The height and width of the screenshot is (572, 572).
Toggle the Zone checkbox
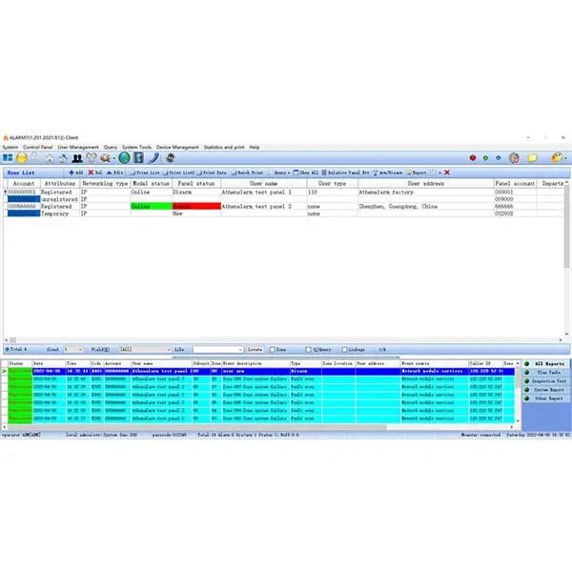[x=272, y=350]
